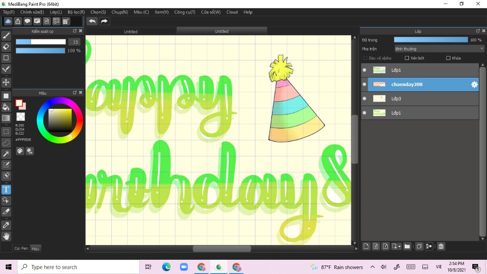Hide the Lớp1 layer below Lớp3

364,113
